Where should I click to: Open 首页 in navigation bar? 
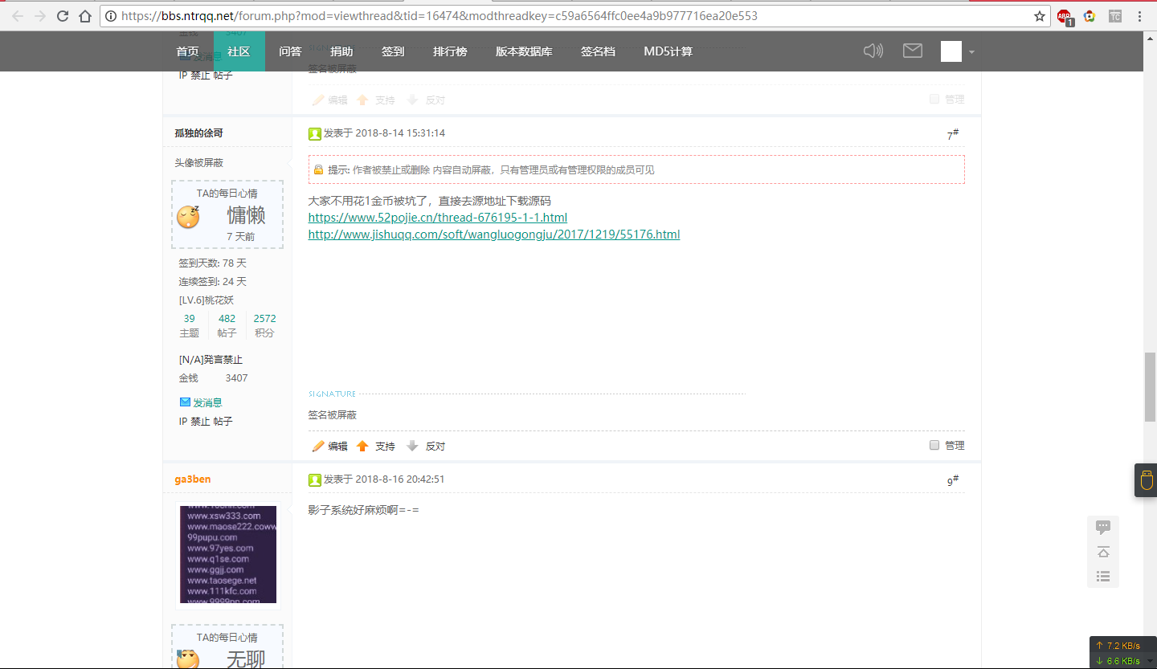[x=187, y=51]
